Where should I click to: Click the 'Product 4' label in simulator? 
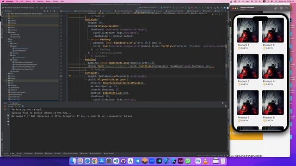point(269,81)
